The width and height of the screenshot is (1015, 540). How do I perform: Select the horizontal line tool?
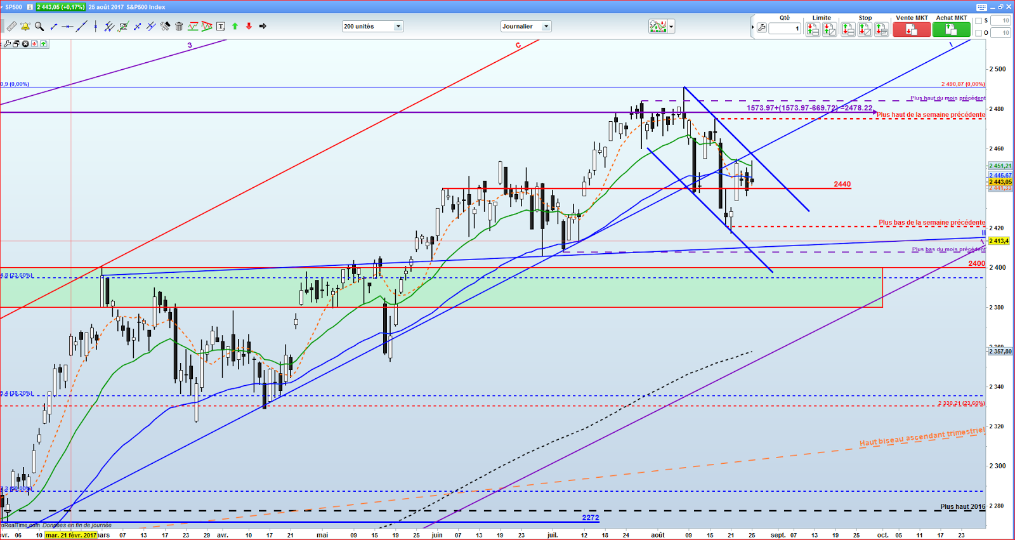[x=67, y=26]
